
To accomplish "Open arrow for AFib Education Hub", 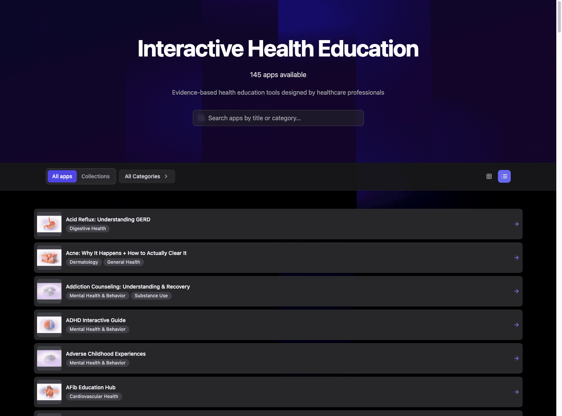I will point(516,392).
